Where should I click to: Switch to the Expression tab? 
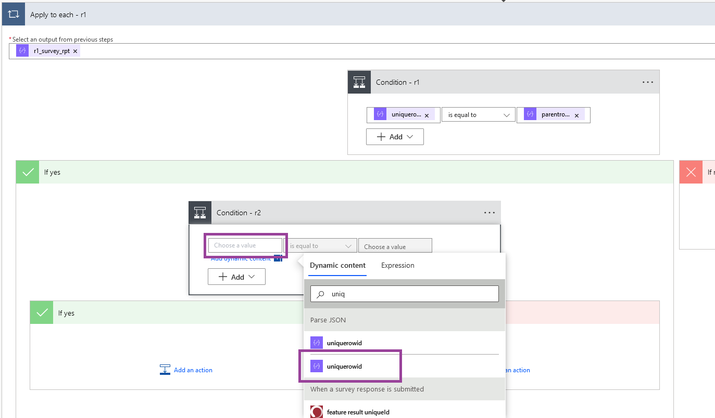click(397, 265)
